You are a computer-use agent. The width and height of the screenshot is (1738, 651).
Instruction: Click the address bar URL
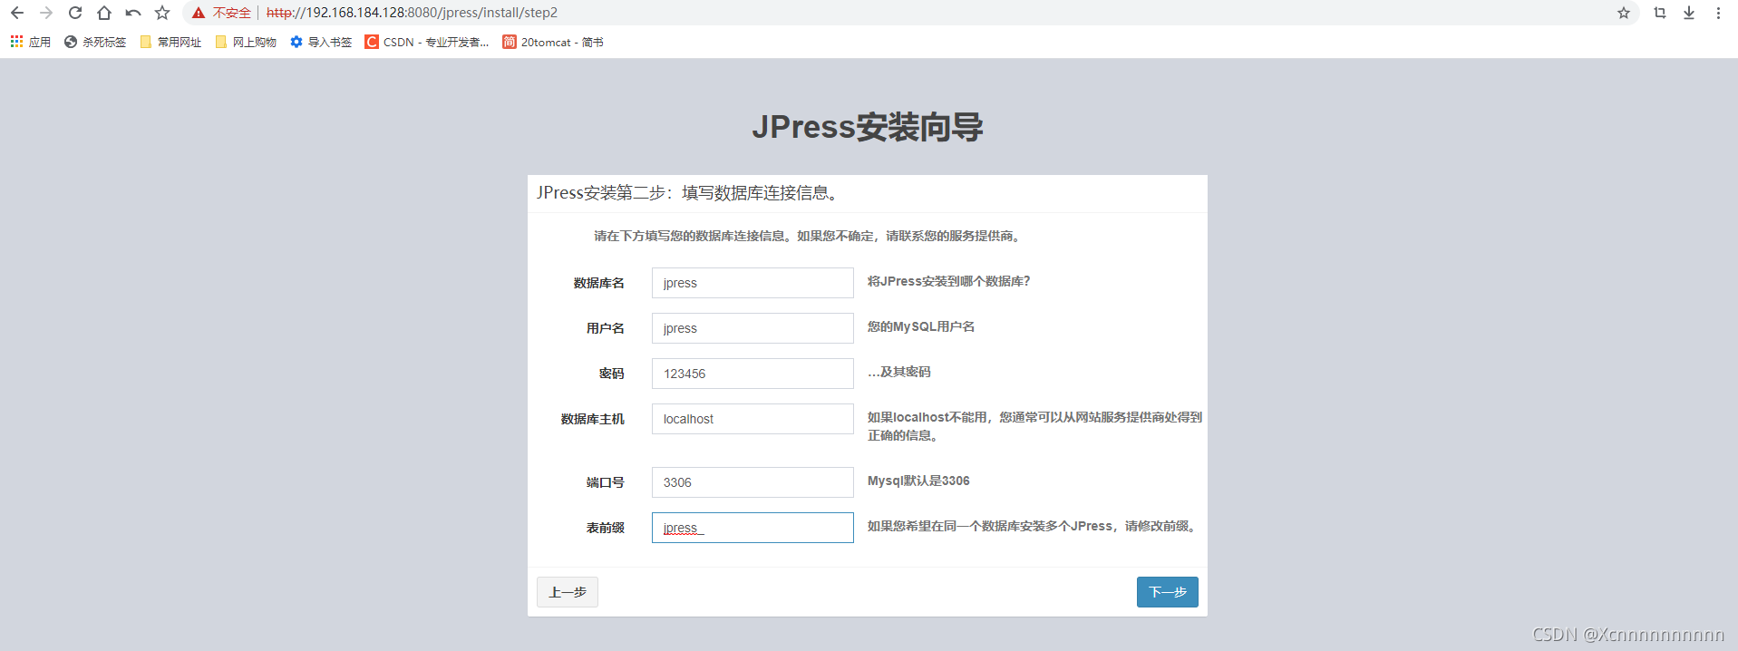coord(412,13)
